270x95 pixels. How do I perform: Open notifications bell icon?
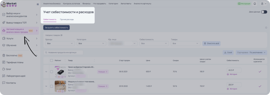click(x=255, y=4)
